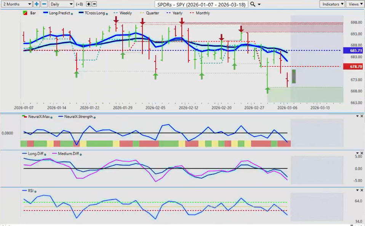
Task: Open the Views menu
Action: tap(355, 4)
